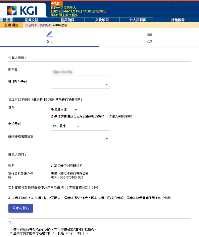Open the 其他服务 menu

(x=178, y=20)
